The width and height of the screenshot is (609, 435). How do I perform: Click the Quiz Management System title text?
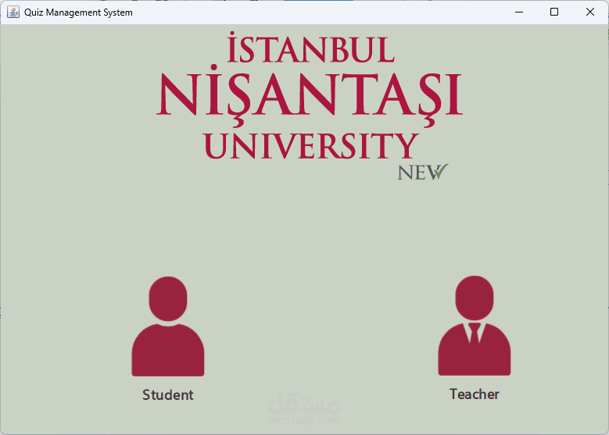tap(78, 12)
